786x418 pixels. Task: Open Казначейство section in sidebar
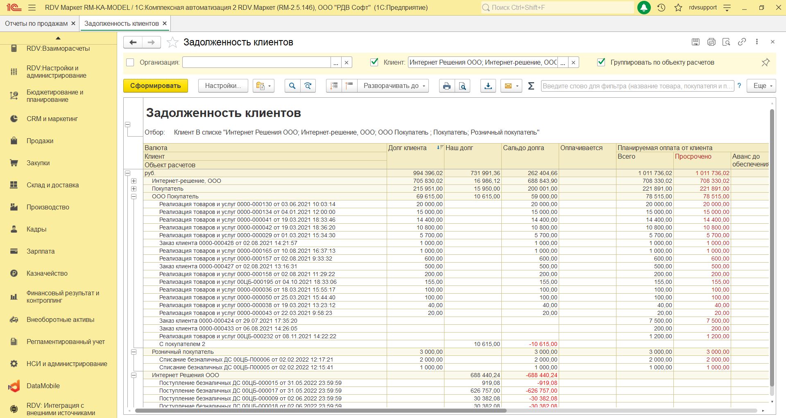(47, 273)
